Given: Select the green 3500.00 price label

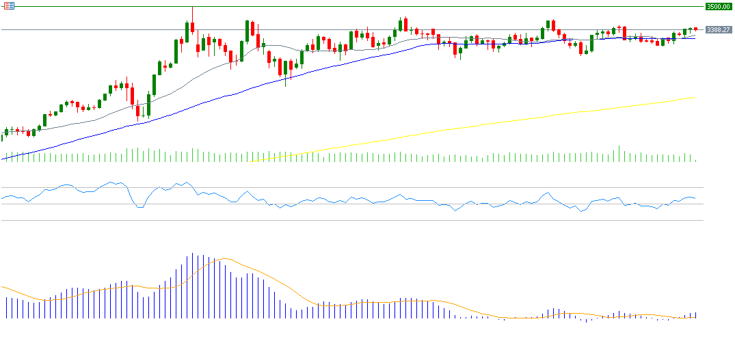Looking at the screenshot, I should (718, 6).
